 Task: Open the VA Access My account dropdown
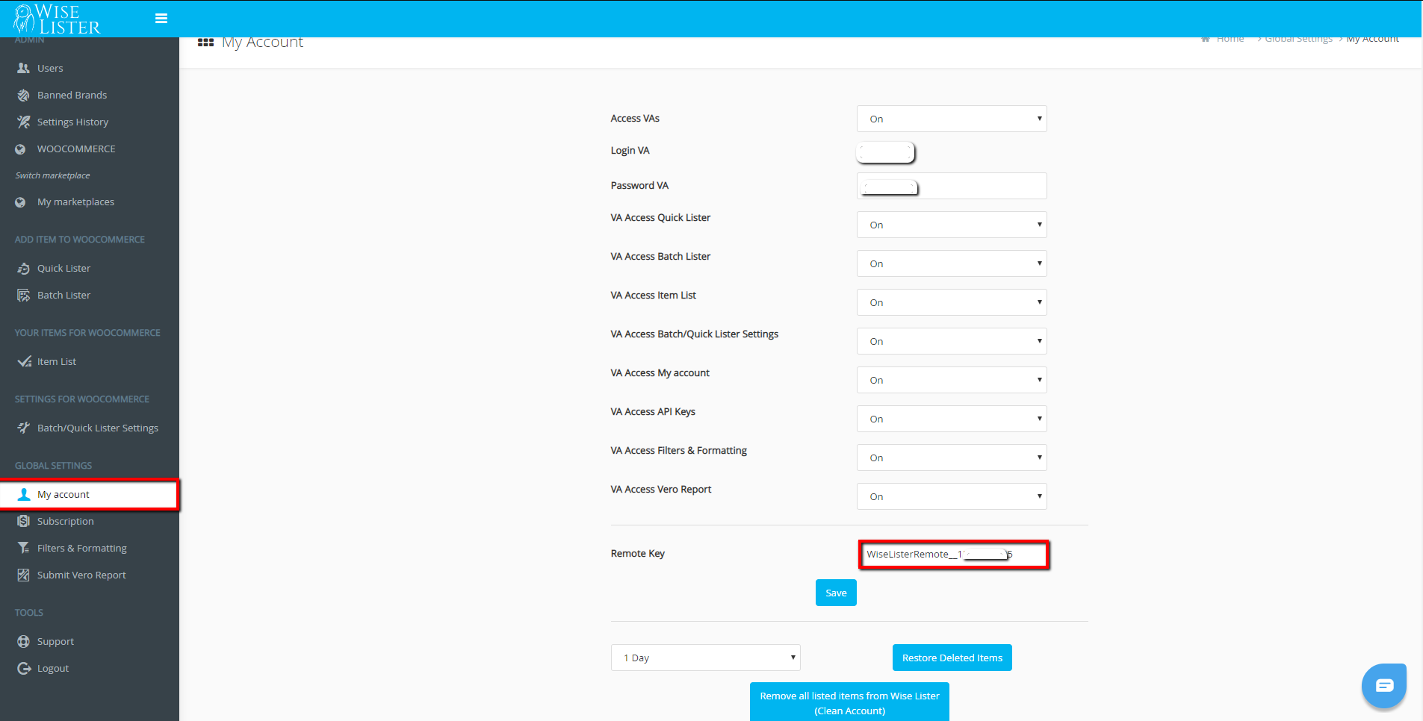(952, 380)
